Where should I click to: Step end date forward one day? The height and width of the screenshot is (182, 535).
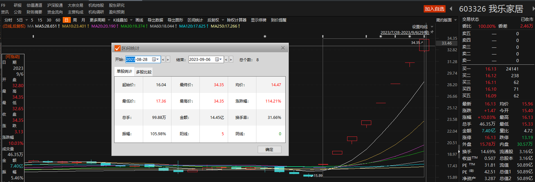[231, 60]
